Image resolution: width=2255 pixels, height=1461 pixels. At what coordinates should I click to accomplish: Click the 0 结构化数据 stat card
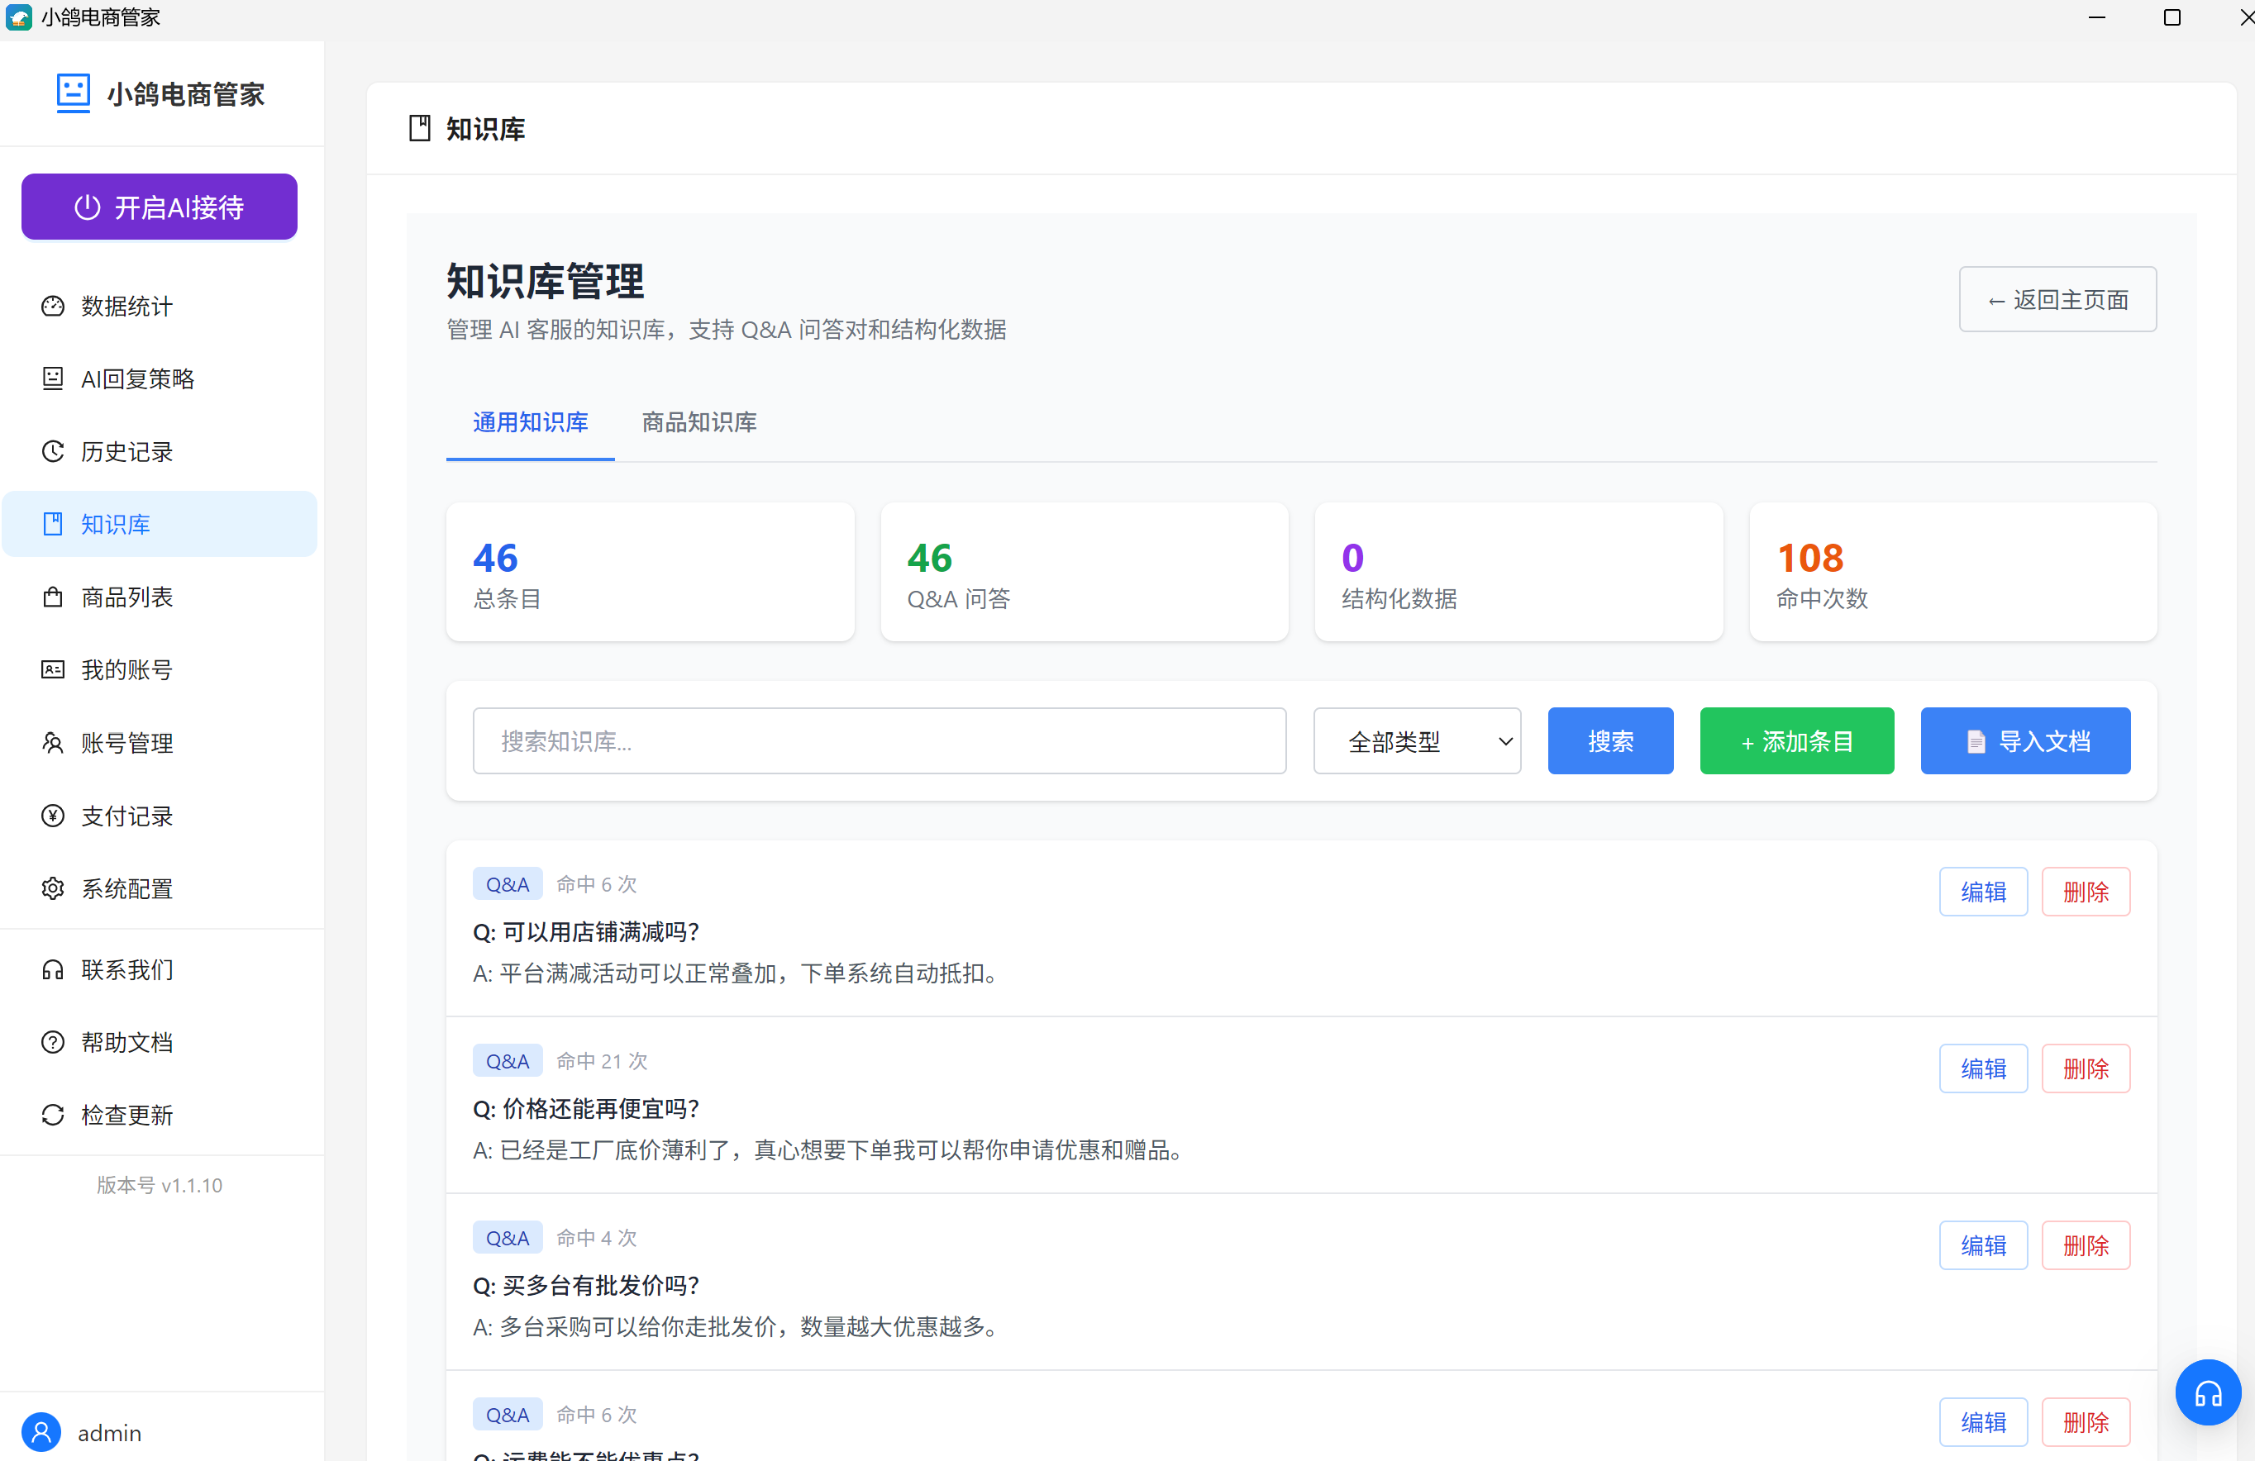tap(1518, 573)
